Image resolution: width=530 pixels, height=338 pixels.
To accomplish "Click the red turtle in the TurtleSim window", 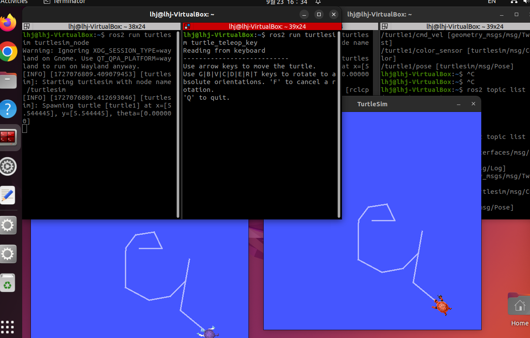I will coord(442,305).
